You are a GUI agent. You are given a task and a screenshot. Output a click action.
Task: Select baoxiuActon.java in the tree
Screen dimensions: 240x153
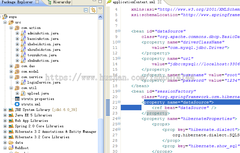pyautogui.click(x=43, y=39)
